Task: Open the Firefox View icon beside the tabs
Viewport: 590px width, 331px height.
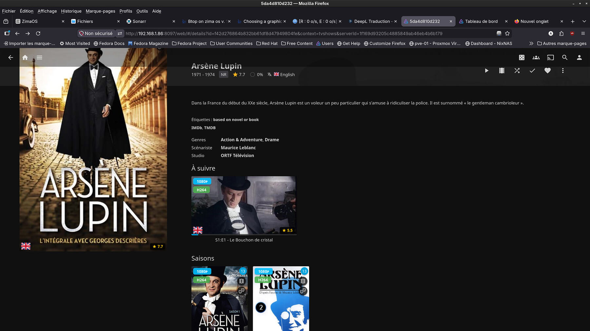Action: click(6, 21)
